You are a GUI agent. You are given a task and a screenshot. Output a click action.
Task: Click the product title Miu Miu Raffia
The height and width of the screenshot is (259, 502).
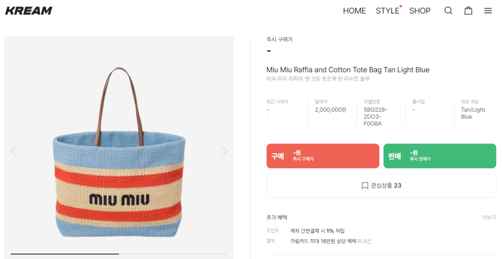[x=348, y=70]
